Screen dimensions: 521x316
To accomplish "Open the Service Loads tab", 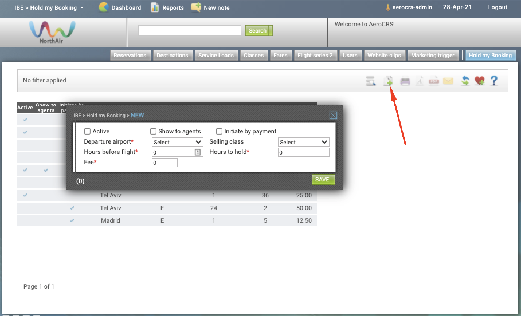I will click(x=216, y=56).
